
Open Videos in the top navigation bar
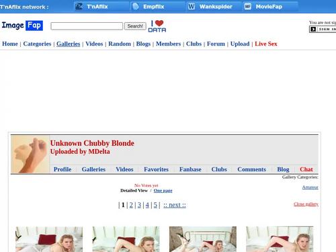94,44
